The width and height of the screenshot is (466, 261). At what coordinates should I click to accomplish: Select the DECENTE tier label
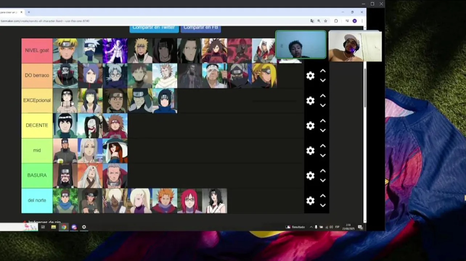tap(37, 125)
